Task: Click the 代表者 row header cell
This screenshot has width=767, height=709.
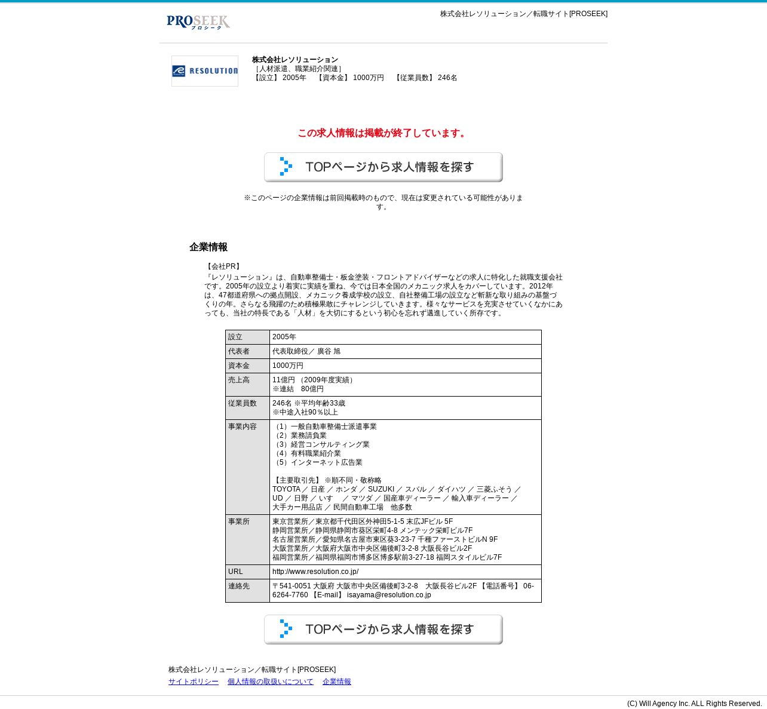Action: point(247,352)
